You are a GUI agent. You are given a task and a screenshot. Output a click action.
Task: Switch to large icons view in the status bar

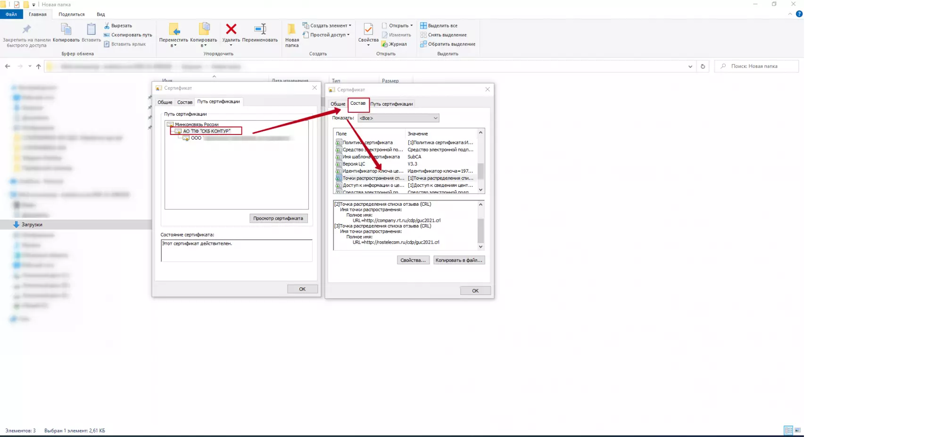[798, 430]
